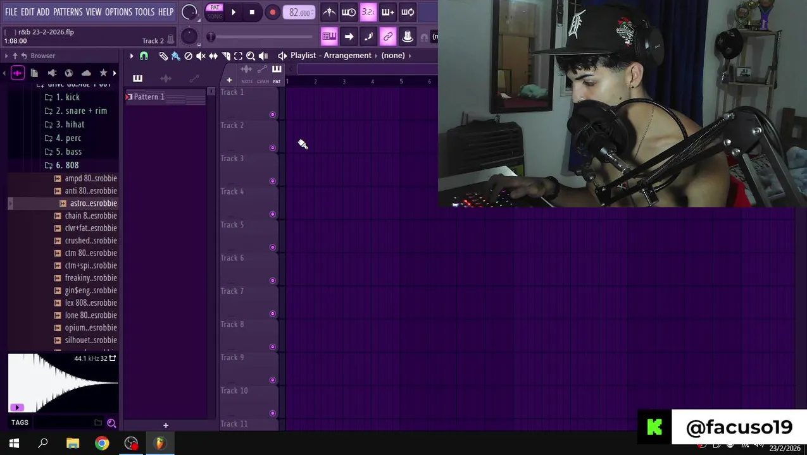Switch to SONG mode
Viewport: 807px width, 455px height.
point(215,16)
